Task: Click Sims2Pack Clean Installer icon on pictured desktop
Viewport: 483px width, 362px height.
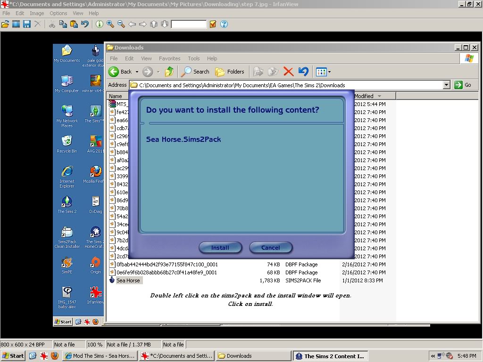Action: [67, 238]
